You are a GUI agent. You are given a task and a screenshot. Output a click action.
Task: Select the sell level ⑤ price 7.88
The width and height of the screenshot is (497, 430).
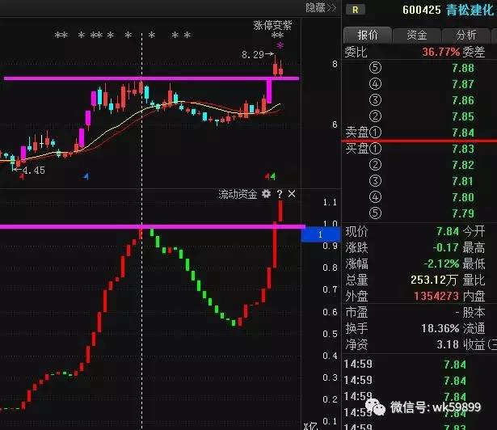point(463,68)
